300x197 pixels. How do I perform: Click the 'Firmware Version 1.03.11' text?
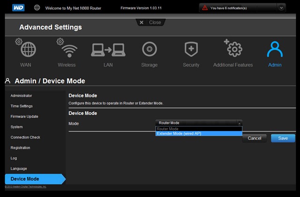point(141,8)
